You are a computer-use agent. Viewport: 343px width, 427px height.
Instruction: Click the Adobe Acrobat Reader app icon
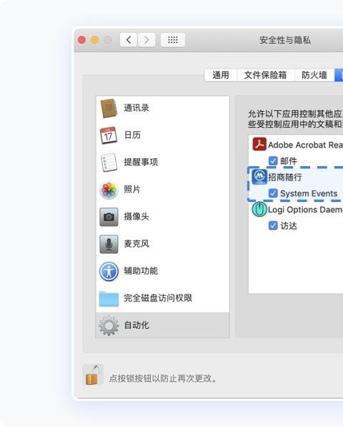tap(259, 144)
